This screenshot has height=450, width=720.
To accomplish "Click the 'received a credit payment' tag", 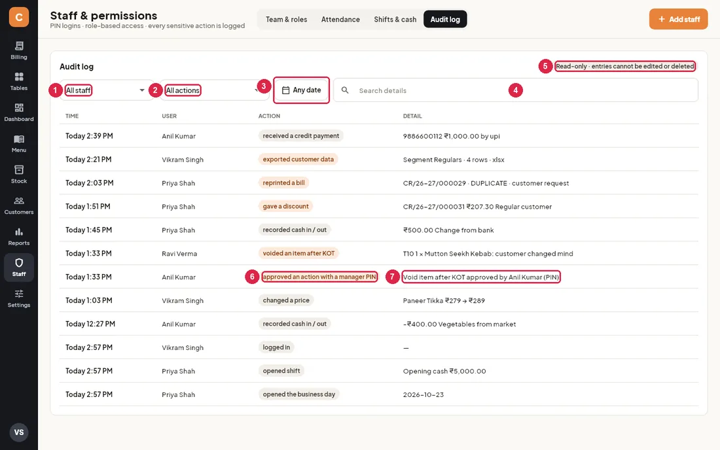I will pyautogui.click(x=301, y=136).
